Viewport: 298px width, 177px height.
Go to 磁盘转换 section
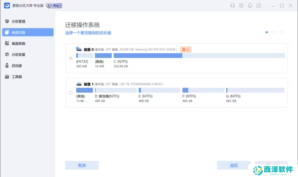click(28, 43)
